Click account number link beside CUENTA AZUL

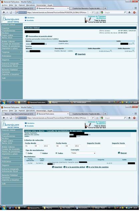(x=36, y=44)
